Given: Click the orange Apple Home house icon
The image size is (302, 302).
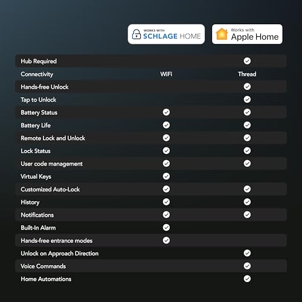Looking at the screenshot, I should point(222,34).
